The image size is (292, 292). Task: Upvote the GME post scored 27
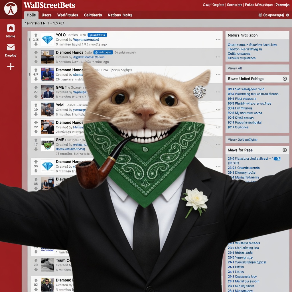click(x=36, y=87)
